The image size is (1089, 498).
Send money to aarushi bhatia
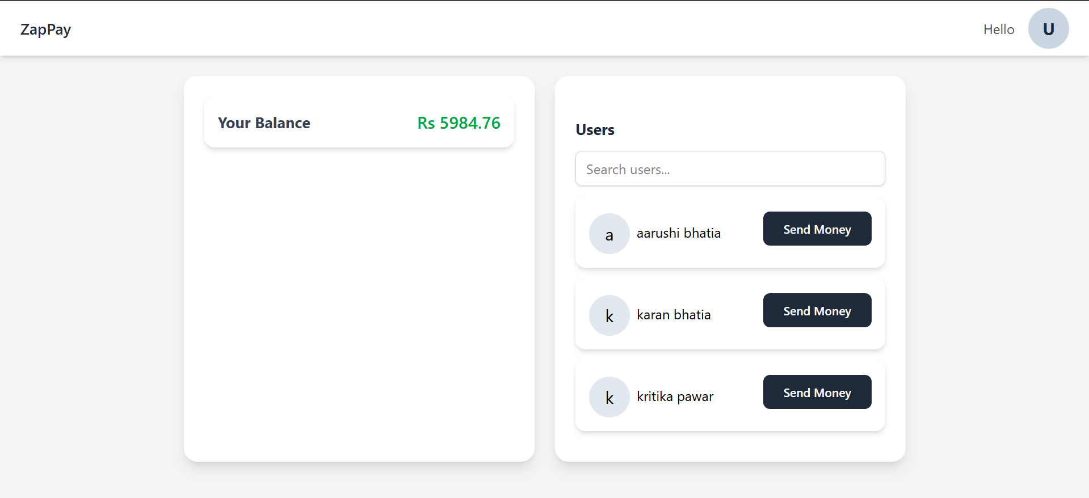pyautogui.click(x=817, y=229)
